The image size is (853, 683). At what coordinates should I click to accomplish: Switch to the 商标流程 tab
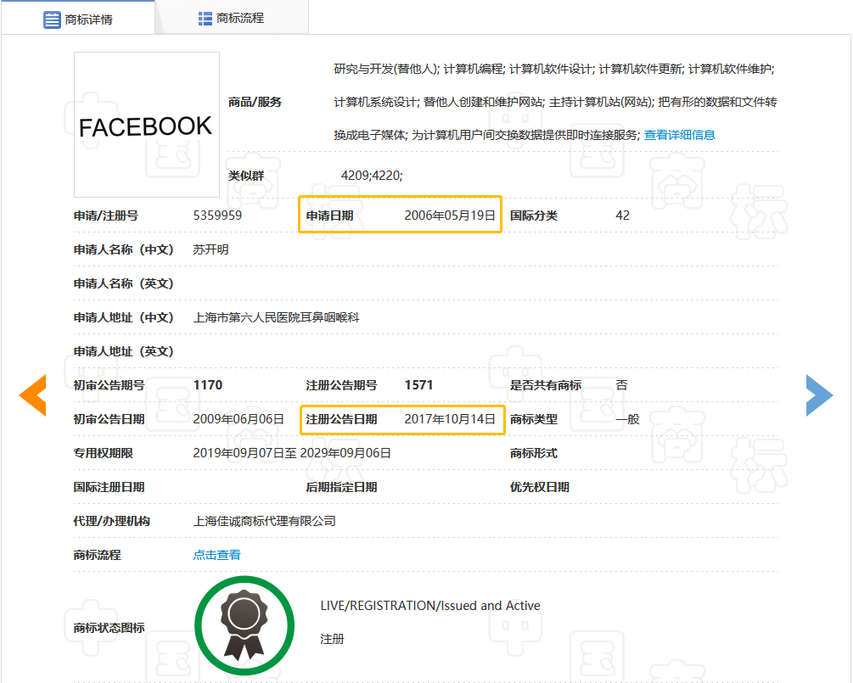point(231,18)
